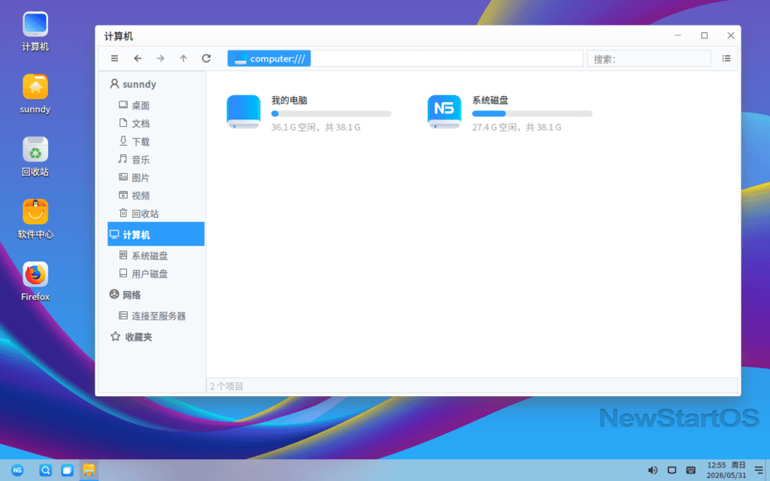Screen dimensions: 770x481
Task: Open 我的电脑 drive icon
Action: pos(244,112)
